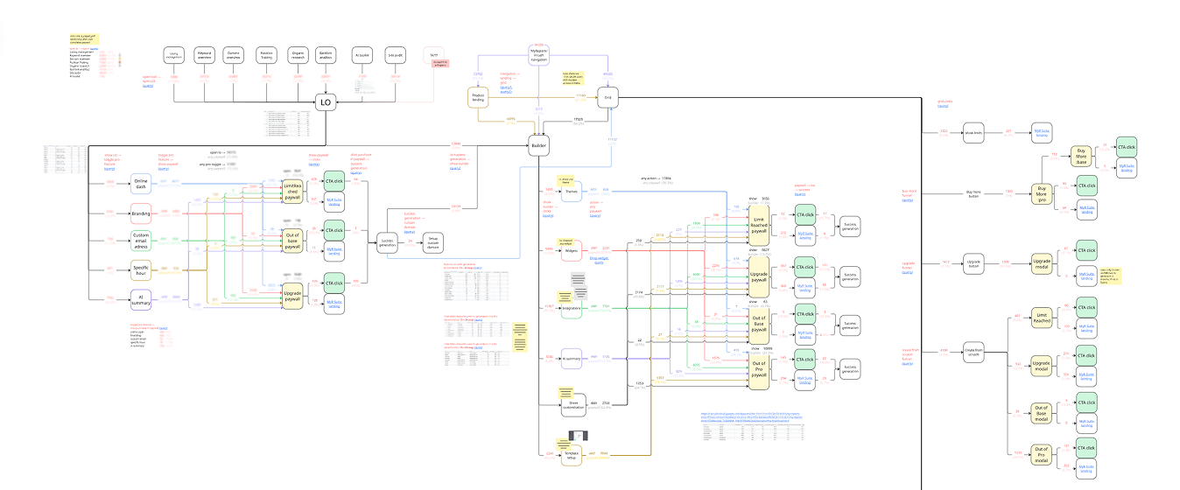Select the Online dash node
Viewport: 1180px width, 490px height.
(x=141, y=184)
